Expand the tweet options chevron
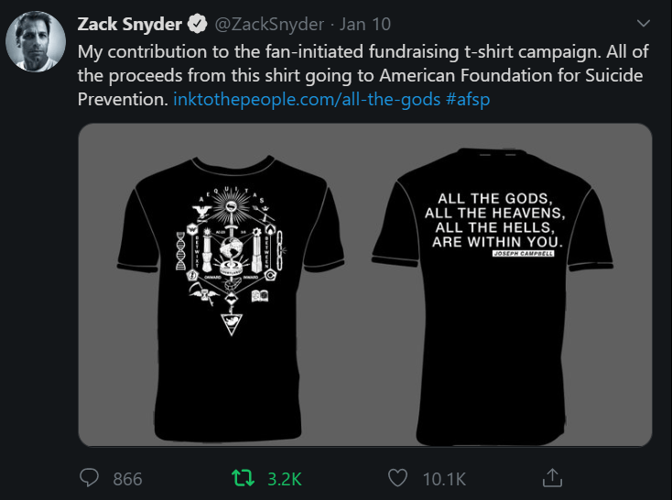 (640, 24)
